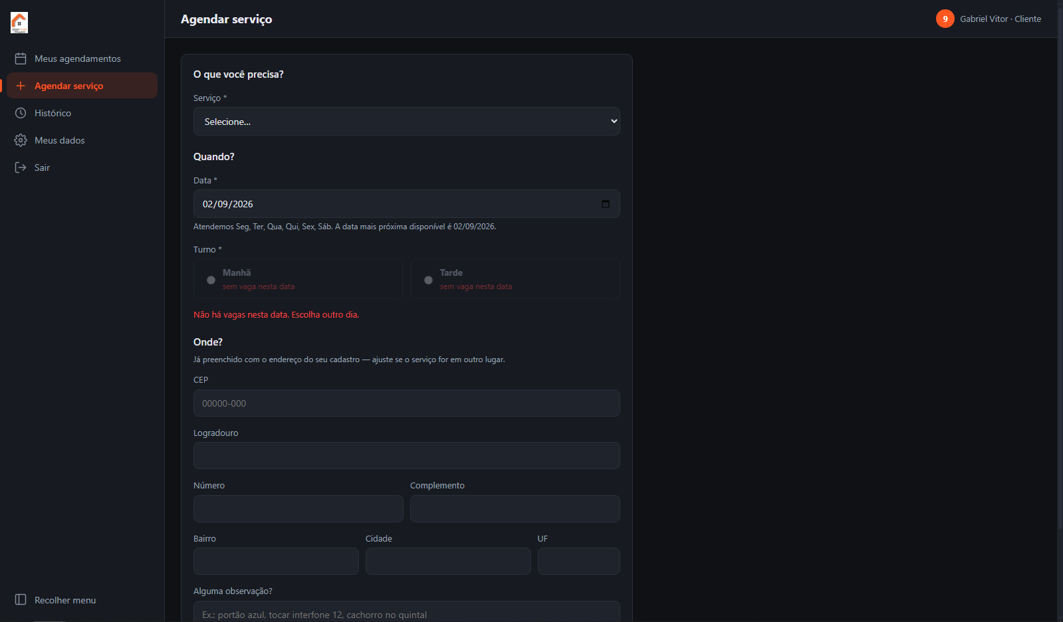This screenshot has height=622, width=1063.
Task: Click the plus icon beside Agendar serviço
Action: (x=21, y=86)
